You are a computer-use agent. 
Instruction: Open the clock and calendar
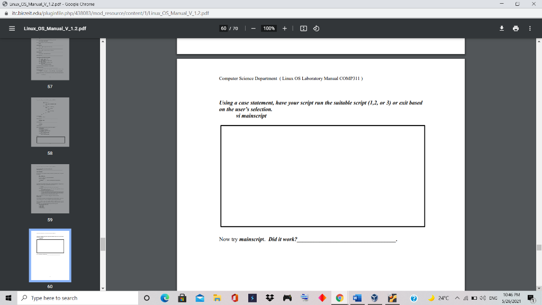(511, 298)
